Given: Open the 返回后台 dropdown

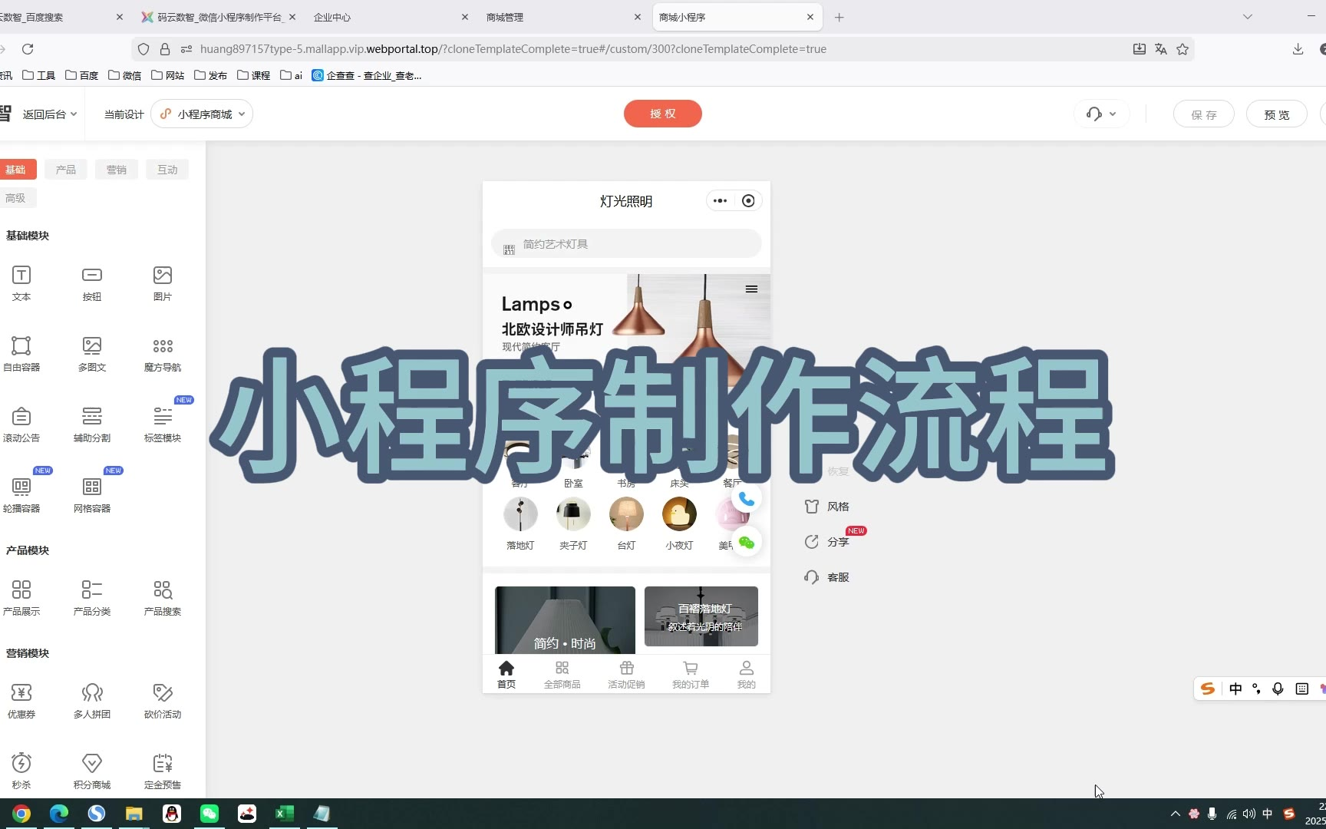Looking at the screenshot, I should click(50, 114).
